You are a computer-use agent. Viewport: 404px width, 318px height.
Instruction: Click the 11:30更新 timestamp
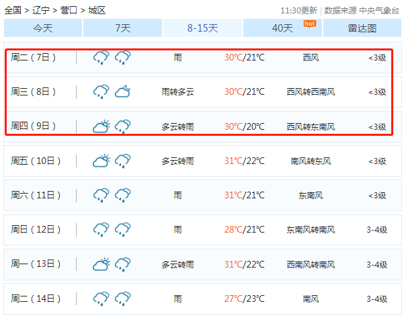298,11
